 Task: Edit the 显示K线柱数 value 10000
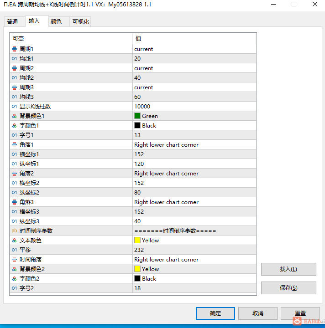point(194,107)
